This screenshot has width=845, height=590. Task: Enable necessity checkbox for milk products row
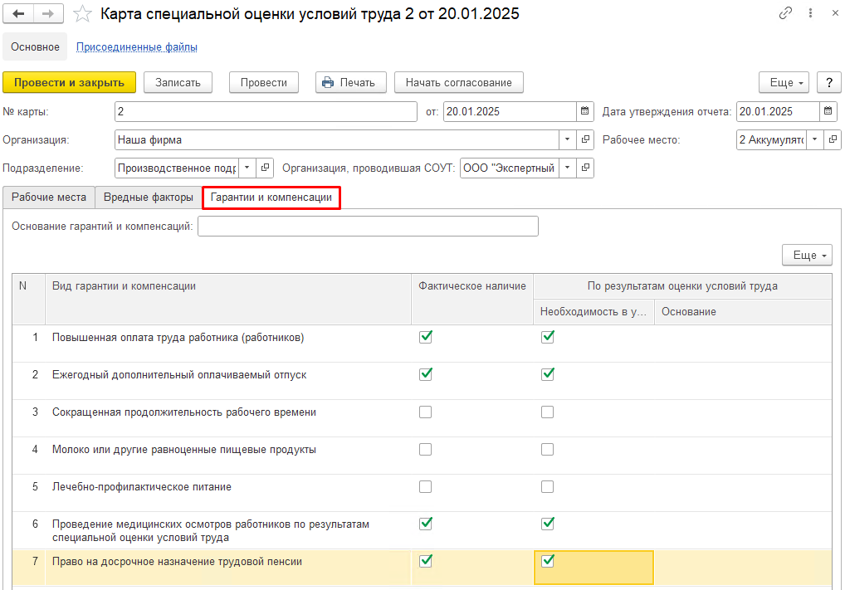pos(547,449)
